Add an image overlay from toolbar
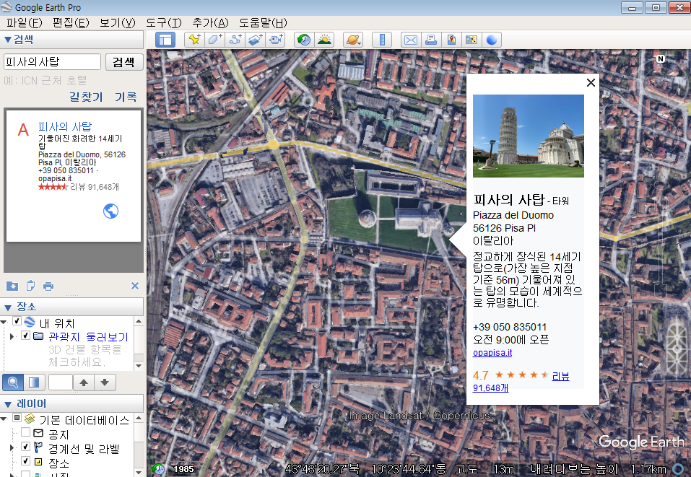The height and width of the screenshot is (477, 691). point(255,40)
